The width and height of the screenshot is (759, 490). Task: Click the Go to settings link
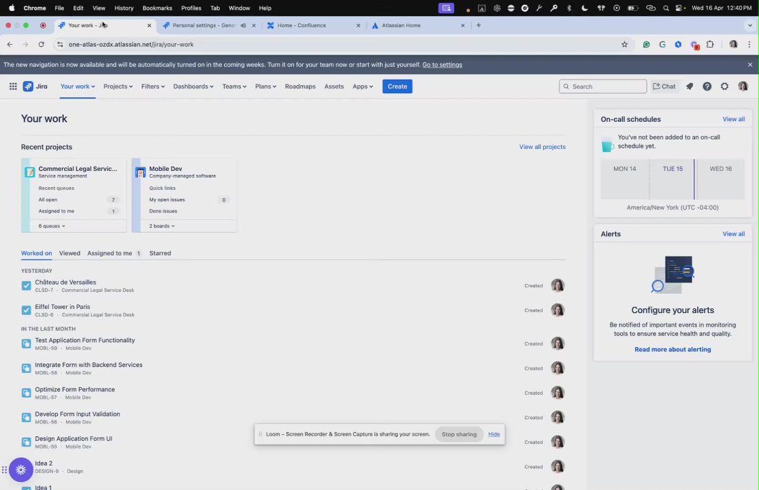(442, 65)
